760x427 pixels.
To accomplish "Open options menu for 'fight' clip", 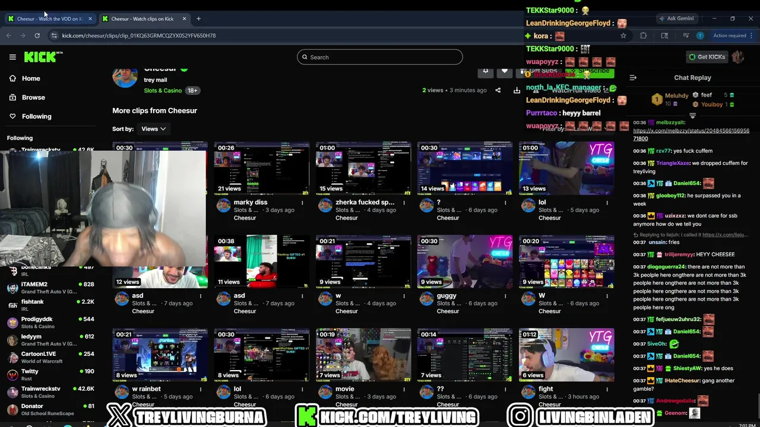I will point(607,389).
